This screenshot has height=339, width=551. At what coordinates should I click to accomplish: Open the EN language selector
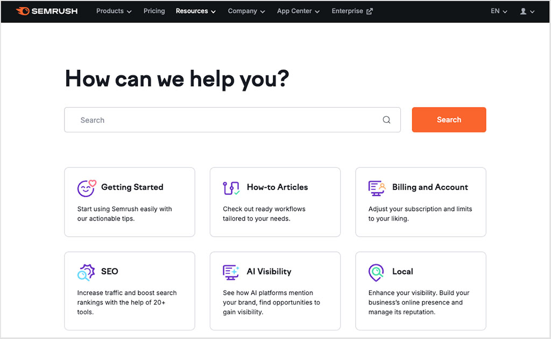[x=498, y=11]
